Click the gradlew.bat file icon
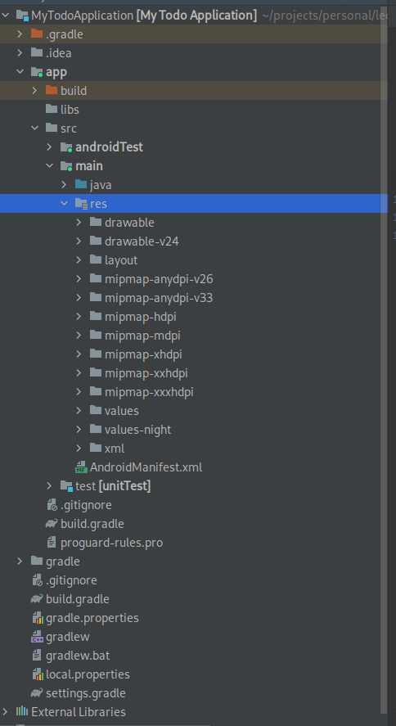Image resolution: width=396 pixels, height=726 pixels. [37, 656]
